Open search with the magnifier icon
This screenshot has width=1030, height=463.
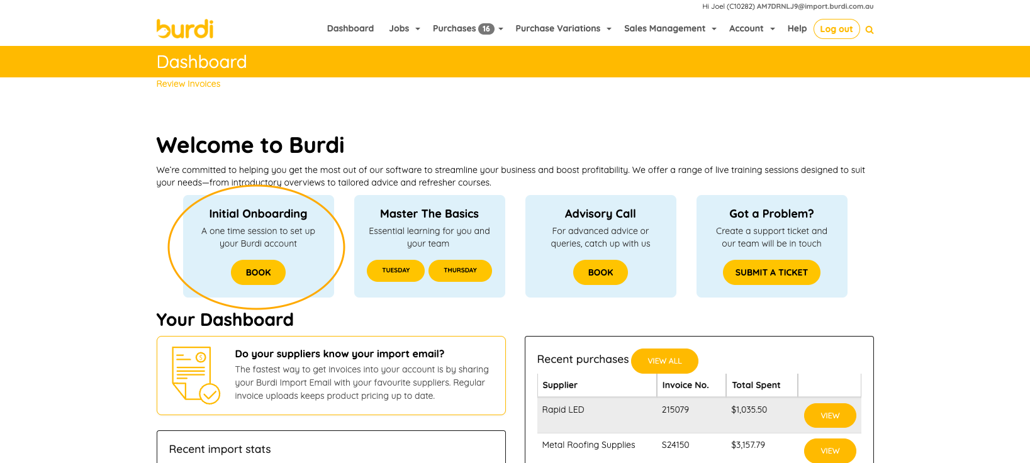(869, 30)
